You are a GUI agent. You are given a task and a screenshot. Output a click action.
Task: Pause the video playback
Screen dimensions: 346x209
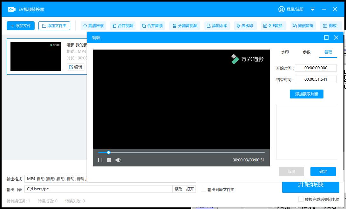(x=100, y=160)
